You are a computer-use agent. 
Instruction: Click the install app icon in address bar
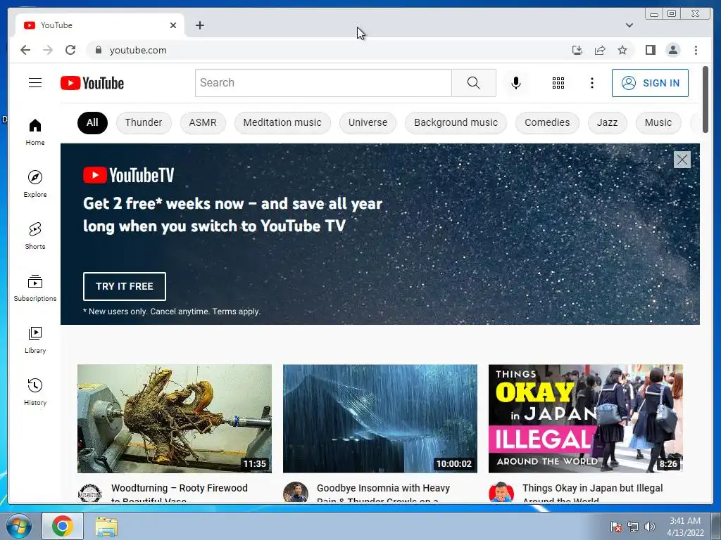[577, 50]
